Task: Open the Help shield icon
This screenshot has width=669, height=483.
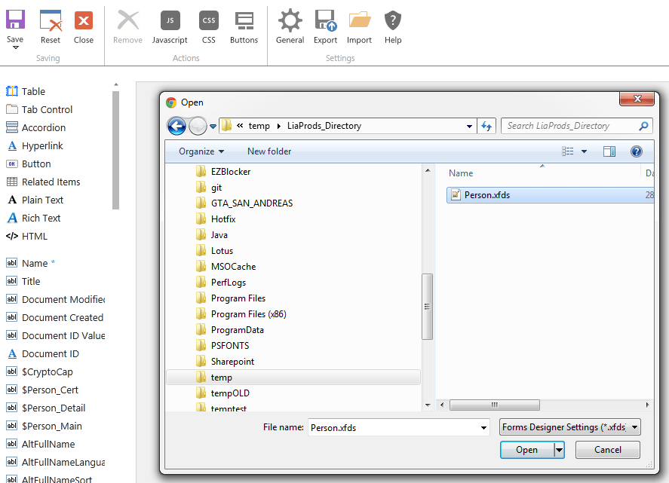Action: point(393,20)
